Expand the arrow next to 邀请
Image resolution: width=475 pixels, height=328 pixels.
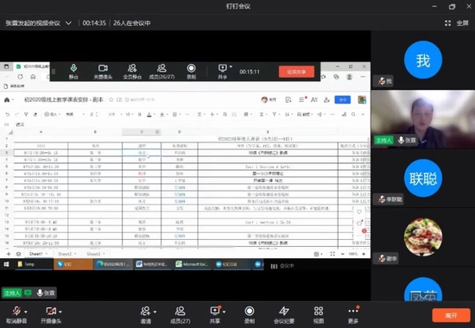coord(155,312)
